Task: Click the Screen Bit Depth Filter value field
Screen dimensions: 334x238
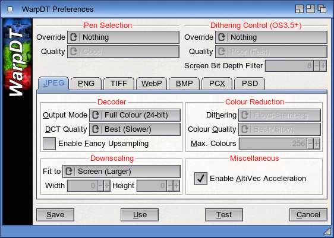Action: point(289,66)
